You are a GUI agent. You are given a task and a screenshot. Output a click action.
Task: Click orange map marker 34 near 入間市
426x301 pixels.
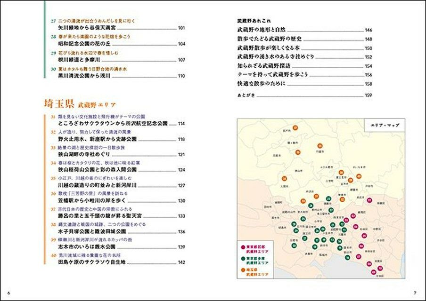[284, 179]
